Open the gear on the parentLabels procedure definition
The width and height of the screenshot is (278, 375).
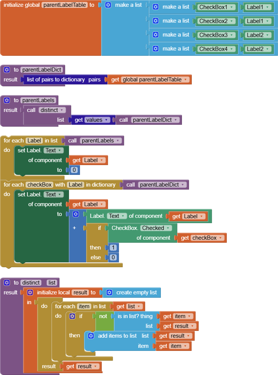coord(6,100)
